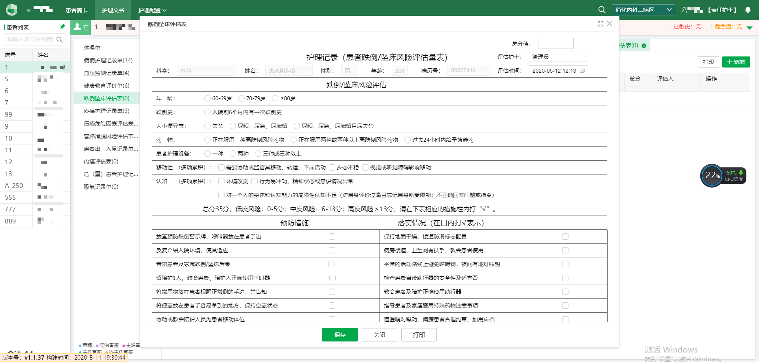Click the hospital logo icon

[12, 9]
